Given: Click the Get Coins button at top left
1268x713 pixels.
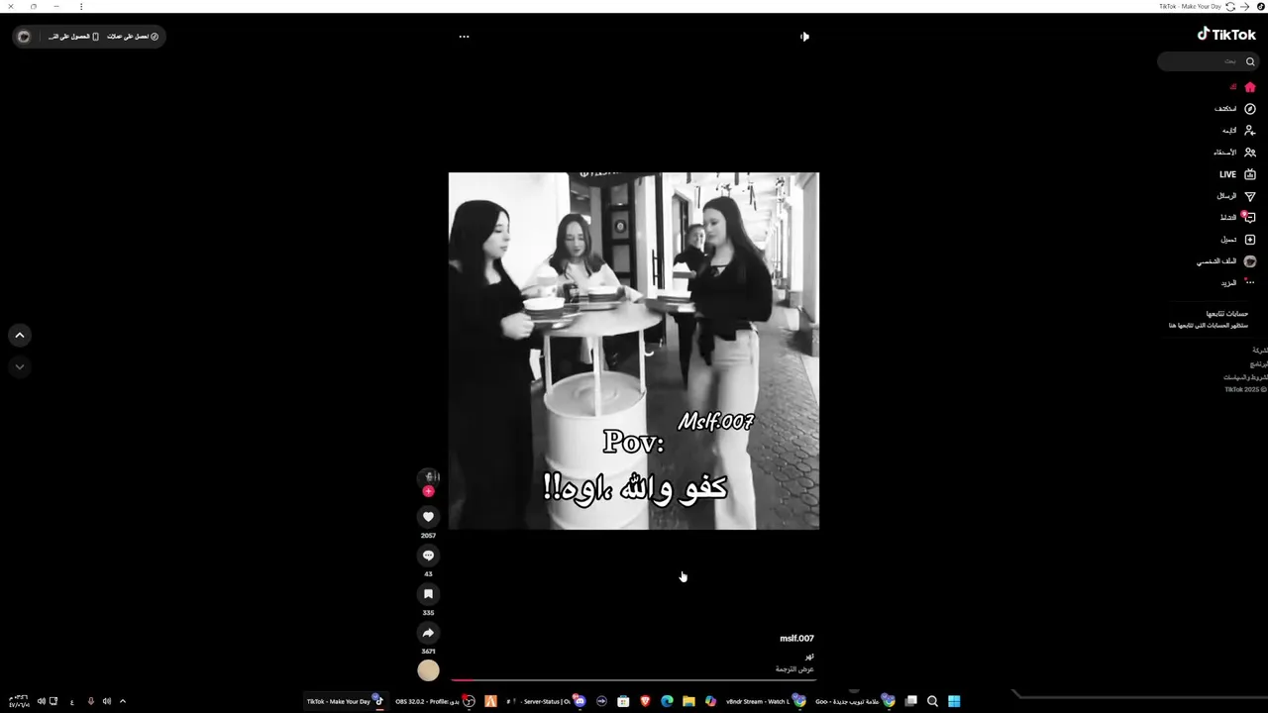Looking at the screenshot, I should pos(133,37).
